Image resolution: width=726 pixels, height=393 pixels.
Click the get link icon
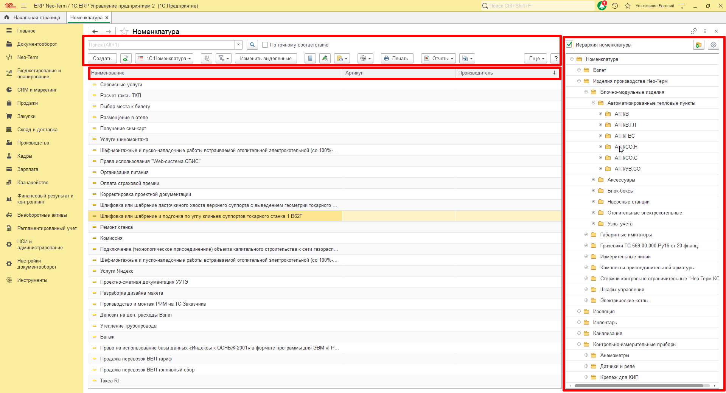(x=693, y=31)
